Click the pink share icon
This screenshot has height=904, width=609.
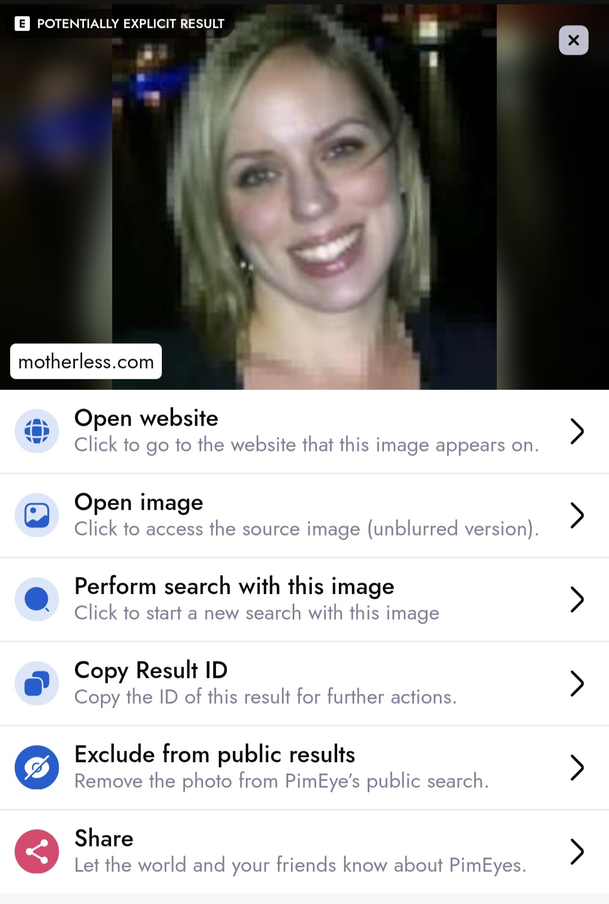click(37, 852)
